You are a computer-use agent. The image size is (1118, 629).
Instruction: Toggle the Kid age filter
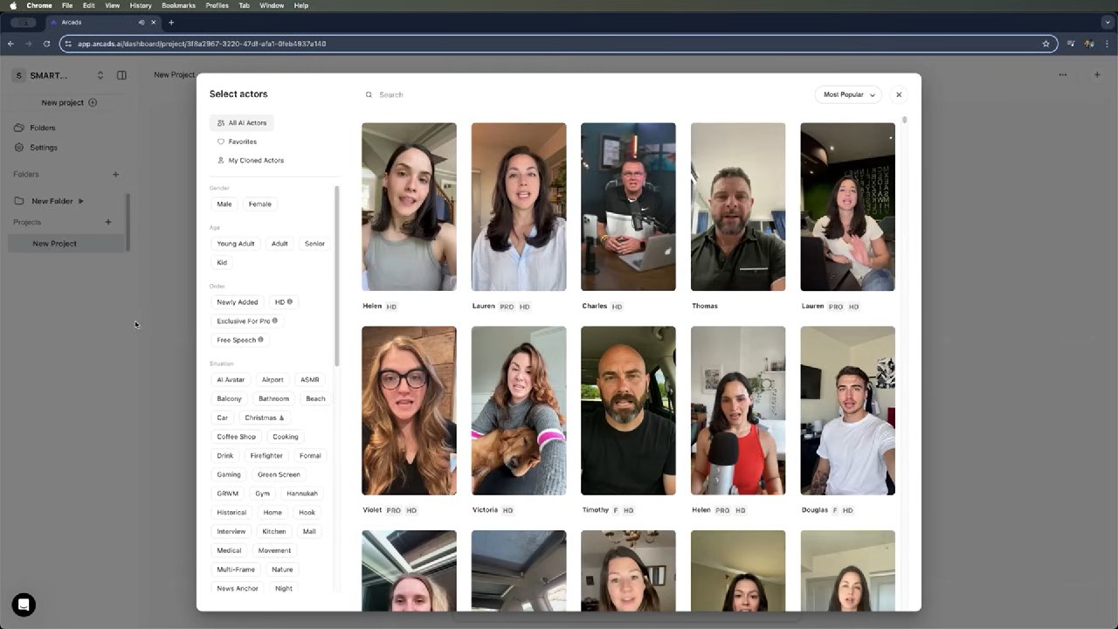(222, 263)
